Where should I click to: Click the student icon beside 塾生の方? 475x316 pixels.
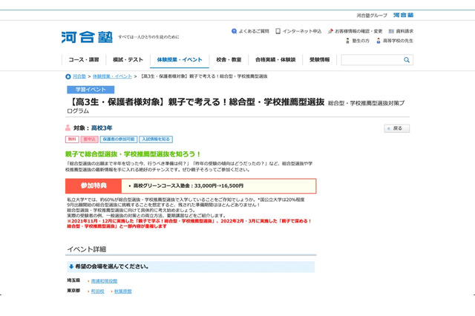[x=347, y=41]
